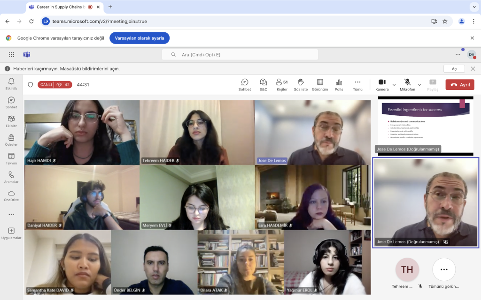Viewport: 481px width, 300px height.
Task: Select the shared slide presentation thumbnail
Action: (x=425, y=125)
